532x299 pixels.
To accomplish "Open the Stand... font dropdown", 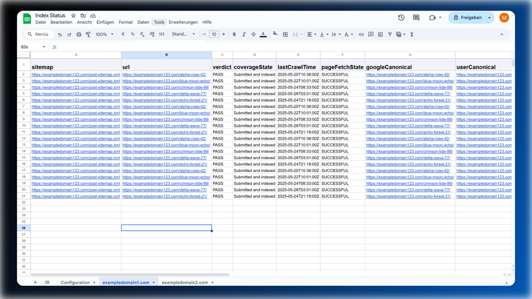I will click(183, 34).
